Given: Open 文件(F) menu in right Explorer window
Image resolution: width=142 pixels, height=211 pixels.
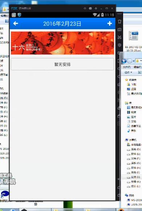Looking at the screenshot, I should pos(127,67).
